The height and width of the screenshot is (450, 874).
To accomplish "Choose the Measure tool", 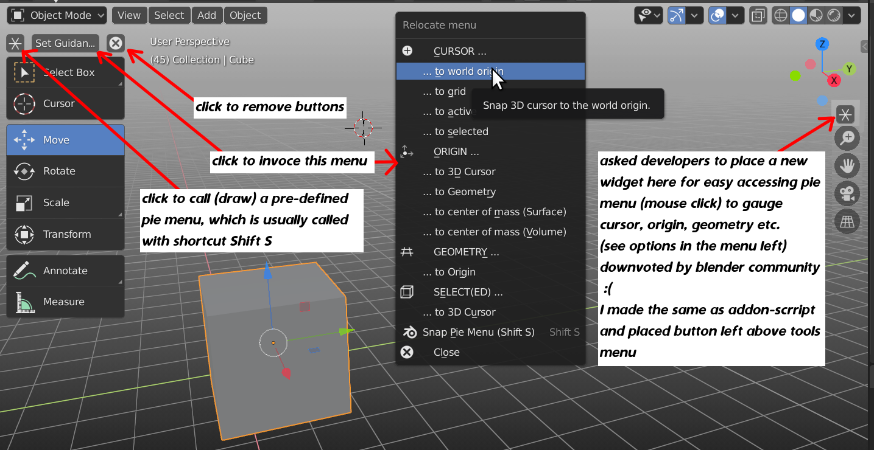I will [x=65, y=302].
